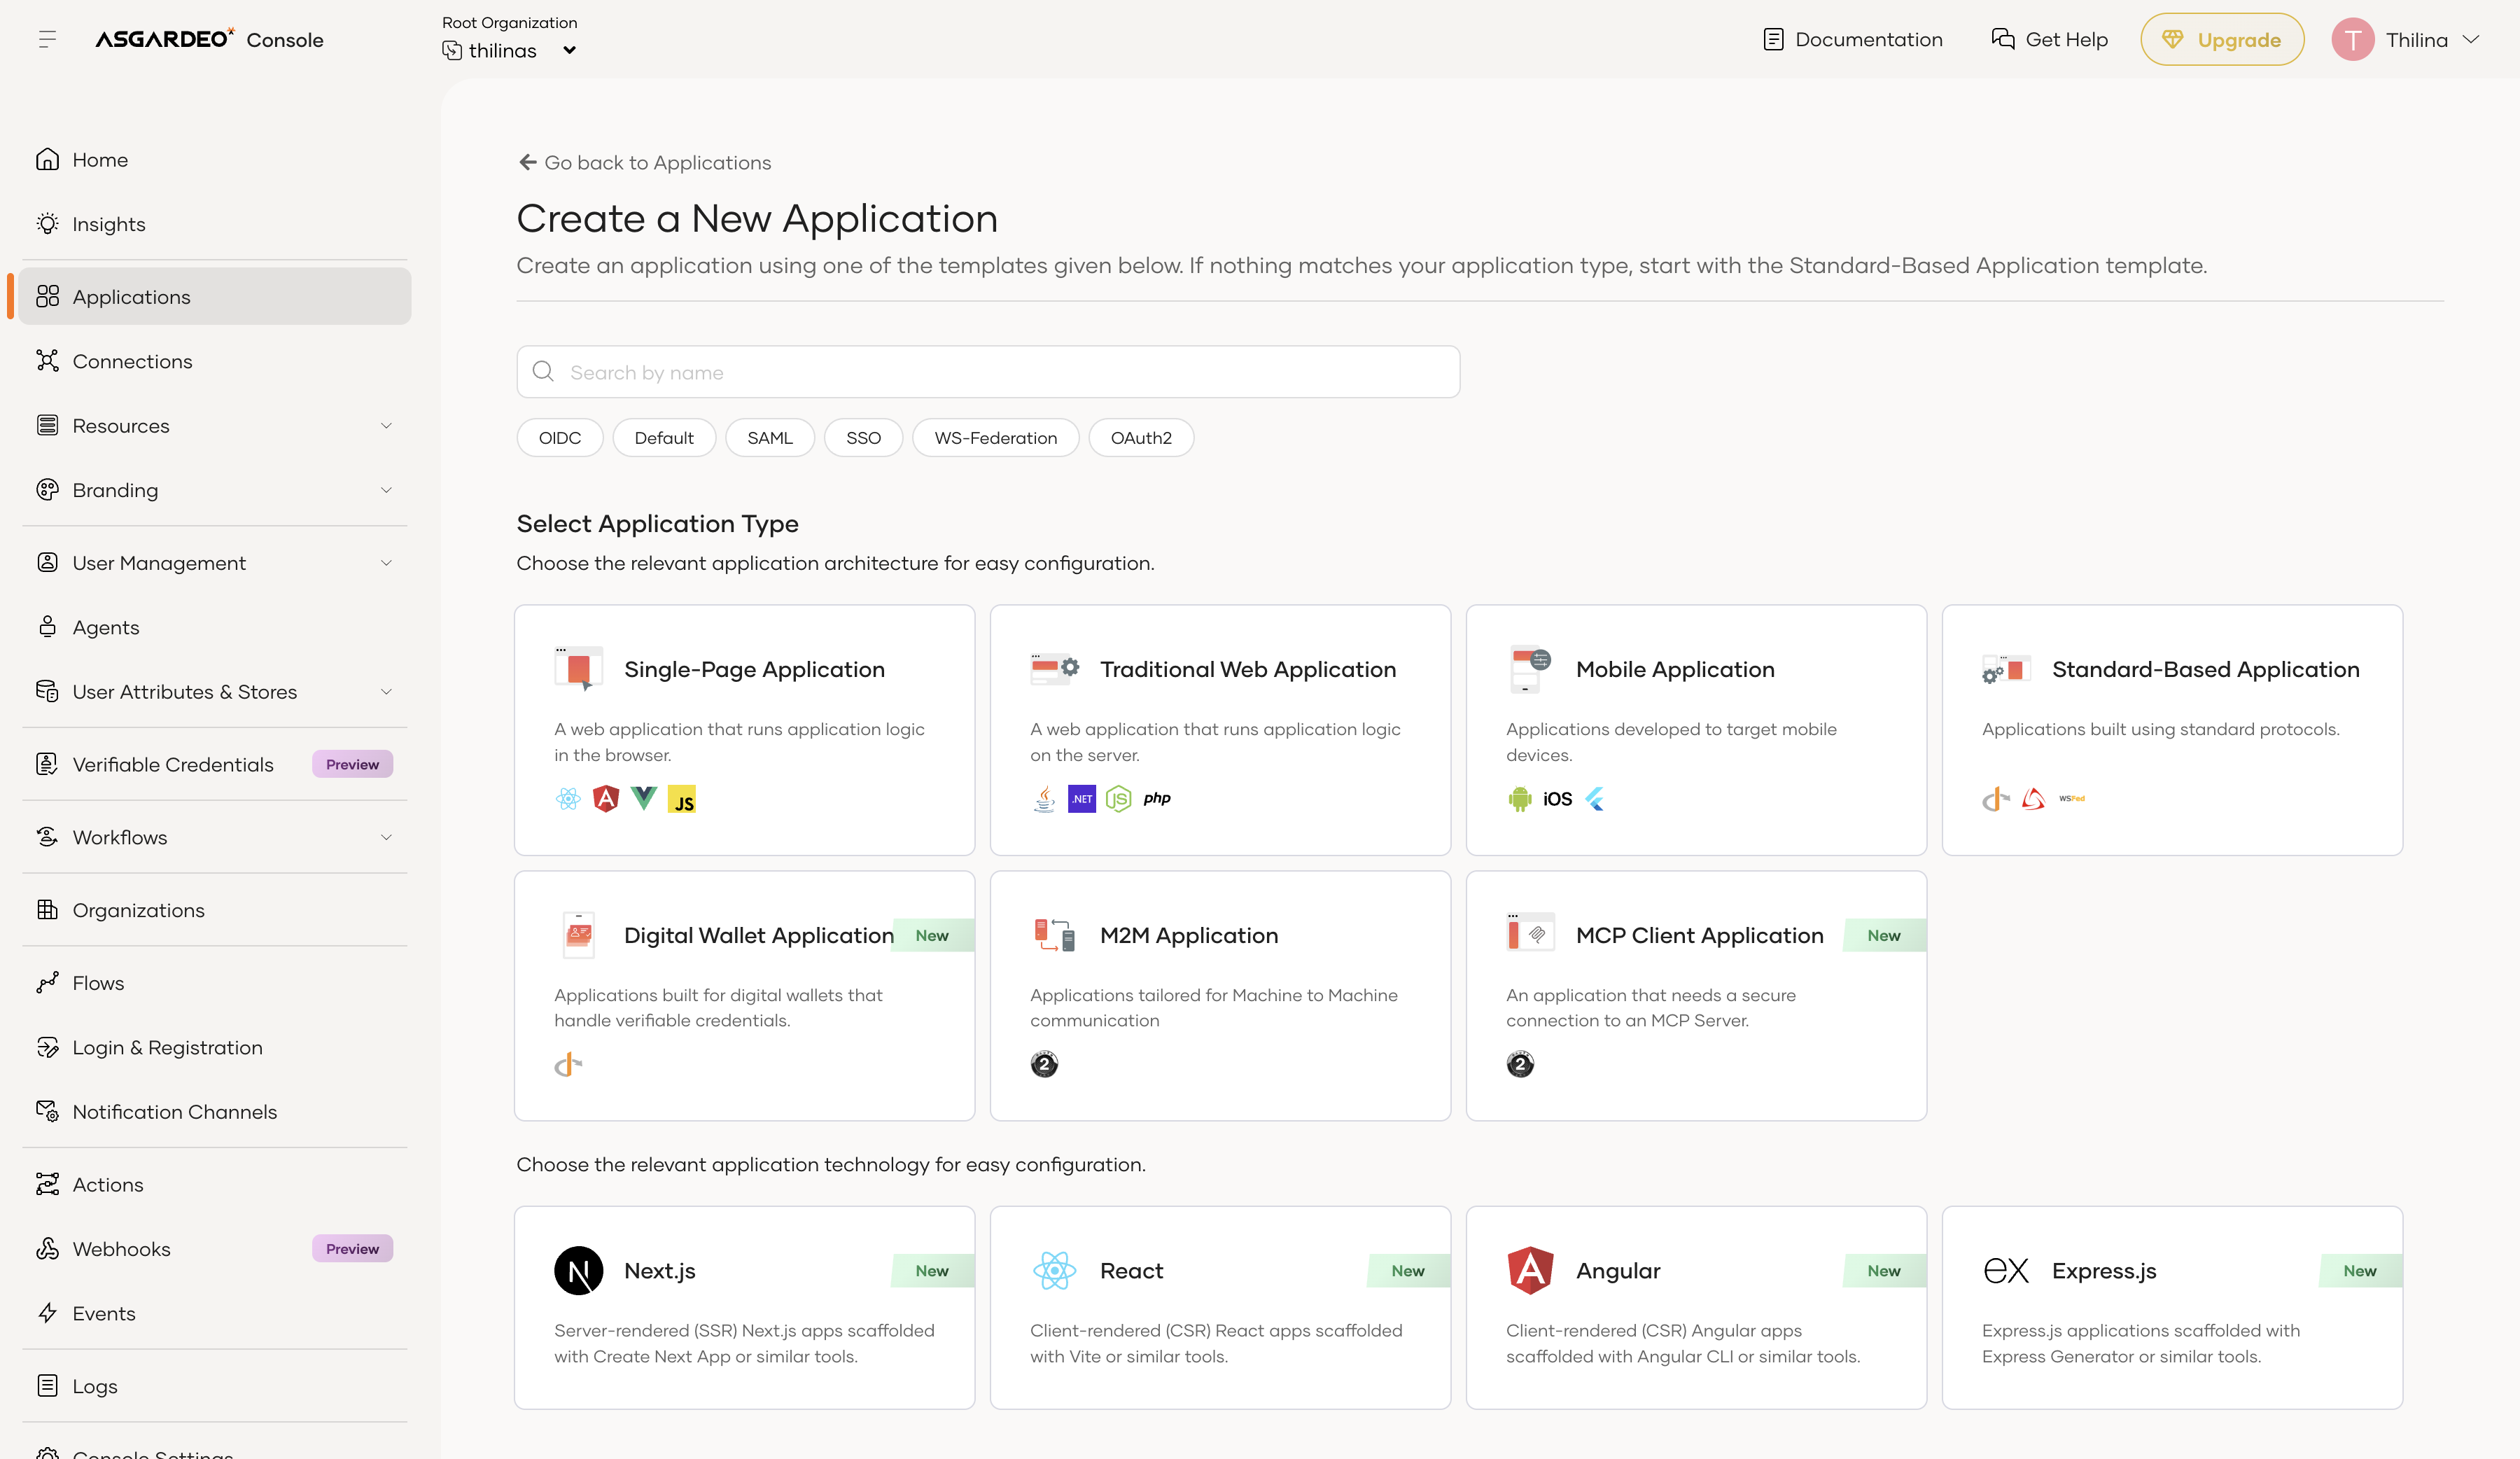Click the Documentation icon in top bar
This screenshot has height=1459, width=2520.
pos(1773,39)
